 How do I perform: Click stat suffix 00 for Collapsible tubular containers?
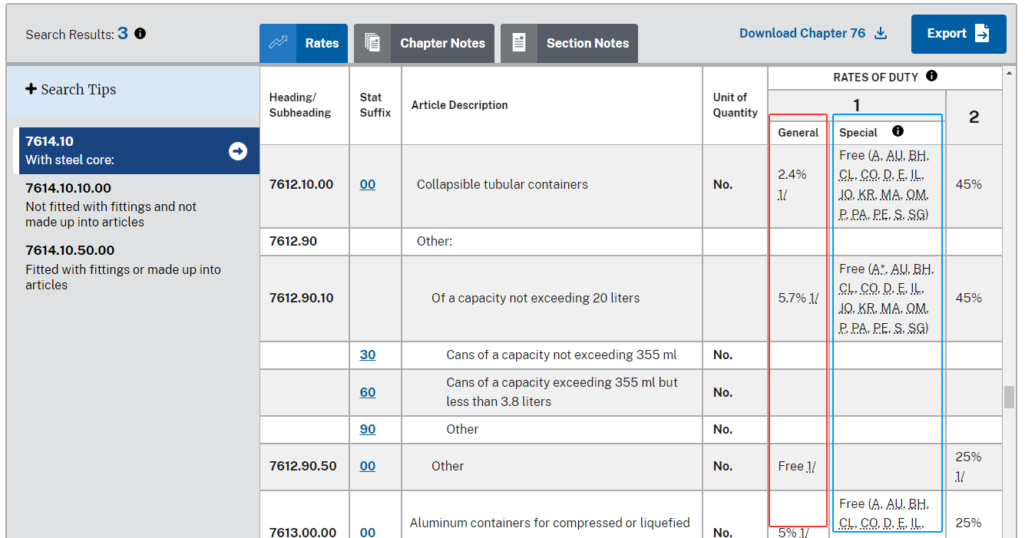(x=368, y=185)
